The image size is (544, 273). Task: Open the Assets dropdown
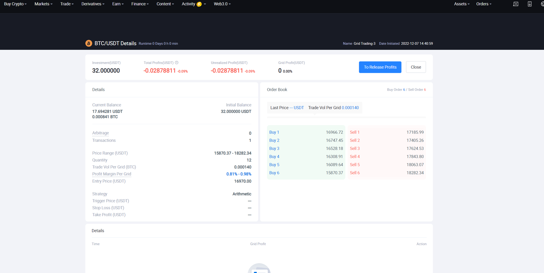(461, 4)
